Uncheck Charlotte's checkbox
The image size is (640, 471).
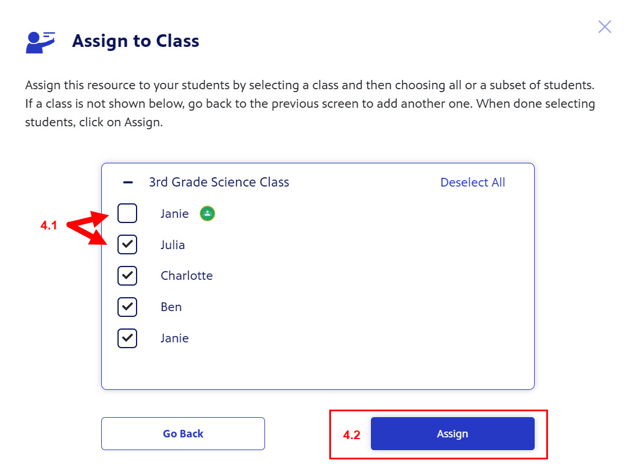point(127,276)
